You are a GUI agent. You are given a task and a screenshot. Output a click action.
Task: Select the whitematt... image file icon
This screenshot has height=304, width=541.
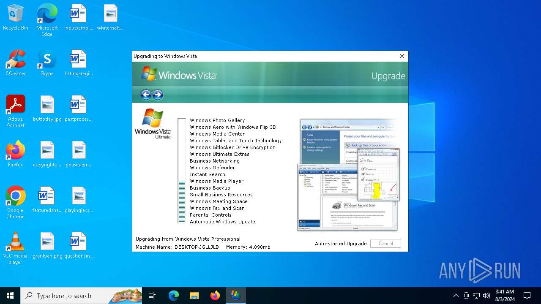tap(110, 17)
